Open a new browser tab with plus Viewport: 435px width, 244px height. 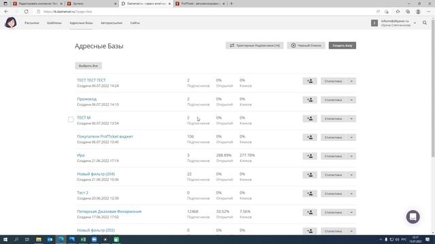click(x=231, y=3)
